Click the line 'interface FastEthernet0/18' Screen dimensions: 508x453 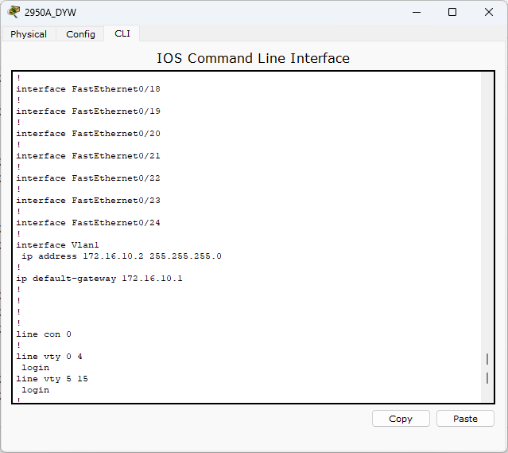point(88,89)
